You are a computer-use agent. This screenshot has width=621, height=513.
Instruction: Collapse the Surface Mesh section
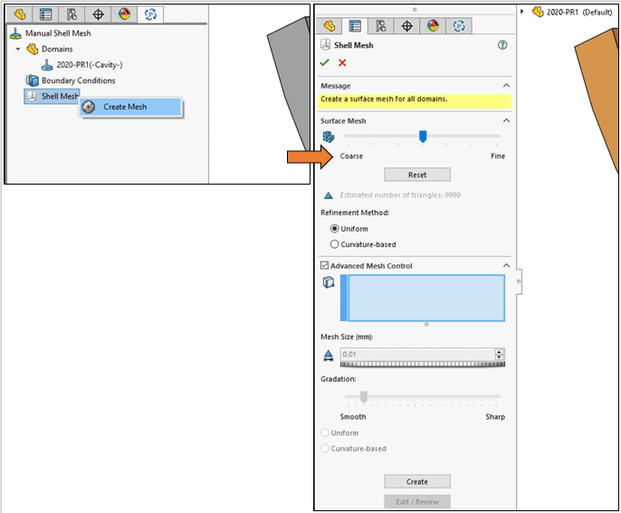tap(506, 120)
